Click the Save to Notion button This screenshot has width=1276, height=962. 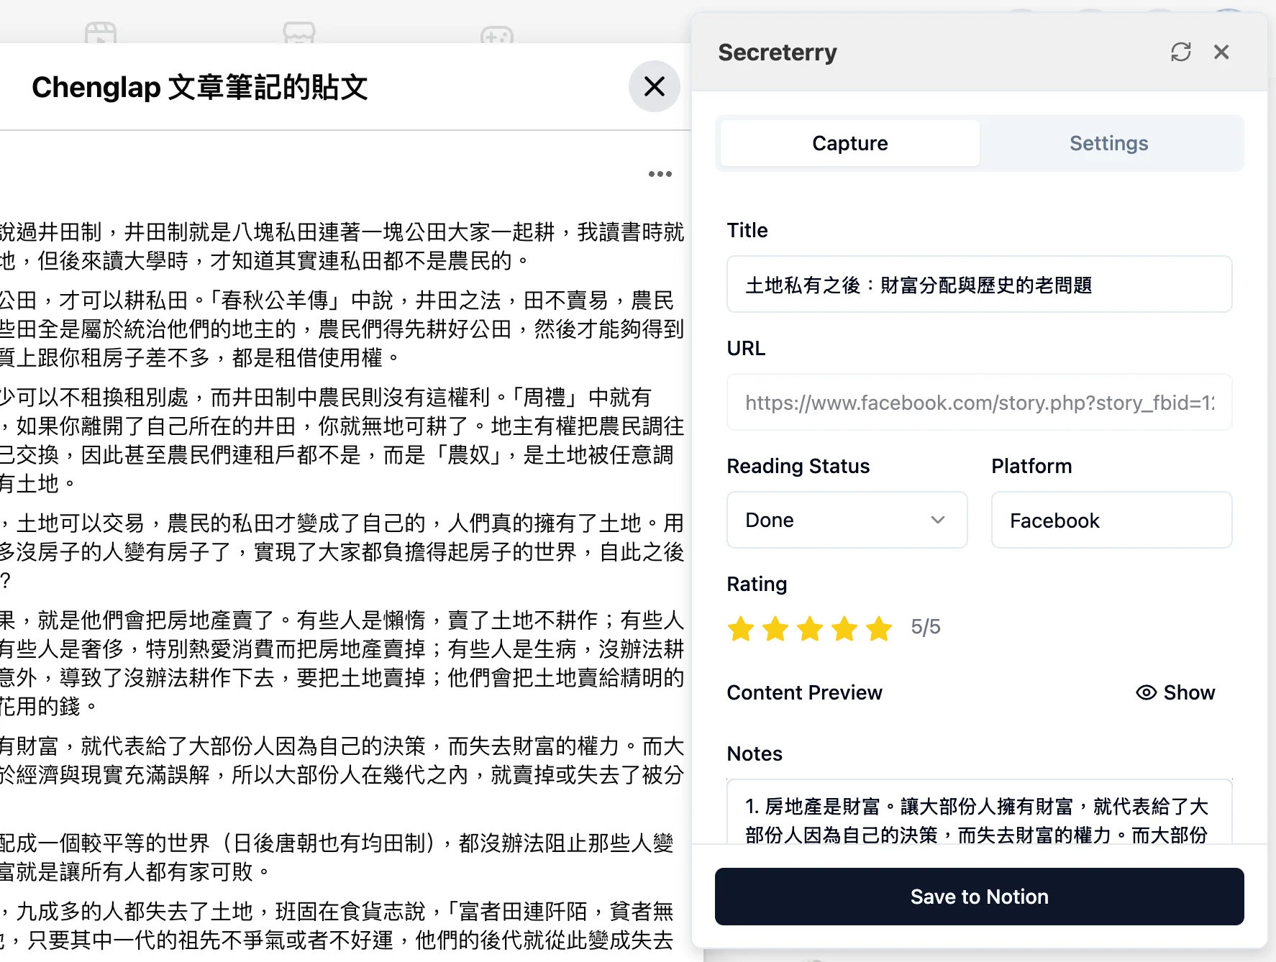[x=978, y=897]
